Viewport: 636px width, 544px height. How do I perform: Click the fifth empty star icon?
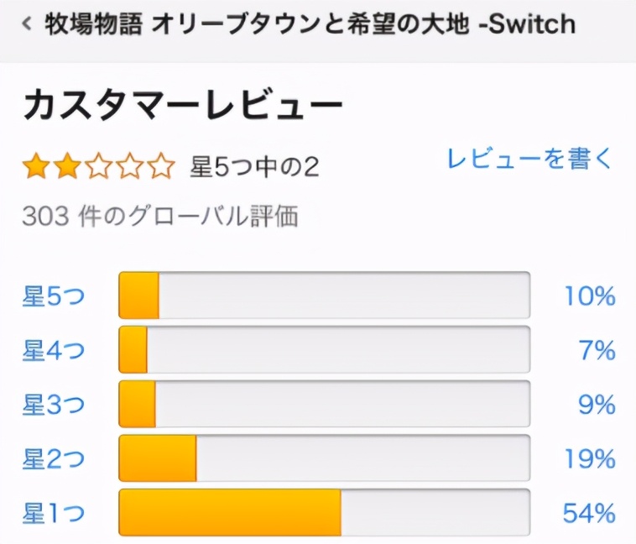[159, 167]
